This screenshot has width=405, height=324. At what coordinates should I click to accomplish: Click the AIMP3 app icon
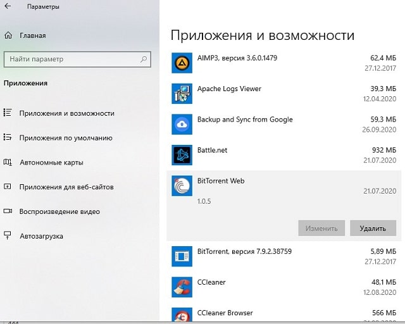tap(182, 63)
